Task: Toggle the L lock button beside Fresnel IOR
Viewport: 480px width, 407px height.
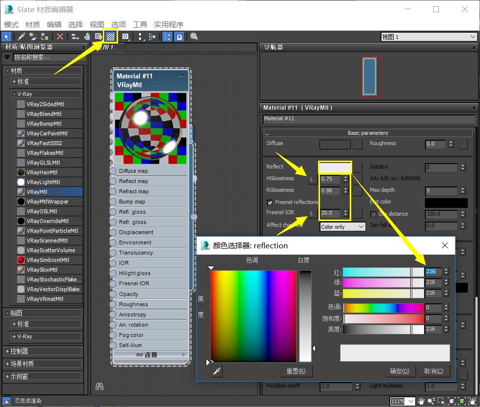Action: [312, 213]
